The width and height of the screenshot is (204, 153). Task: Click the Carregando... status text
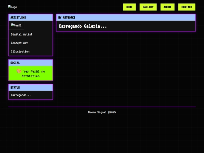click(21, 95)
